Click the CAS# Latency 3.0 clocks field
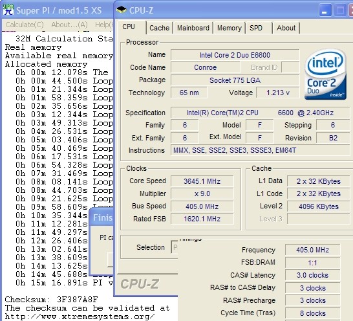This screenshot has height=321, width=353. (x=312, y=275)
